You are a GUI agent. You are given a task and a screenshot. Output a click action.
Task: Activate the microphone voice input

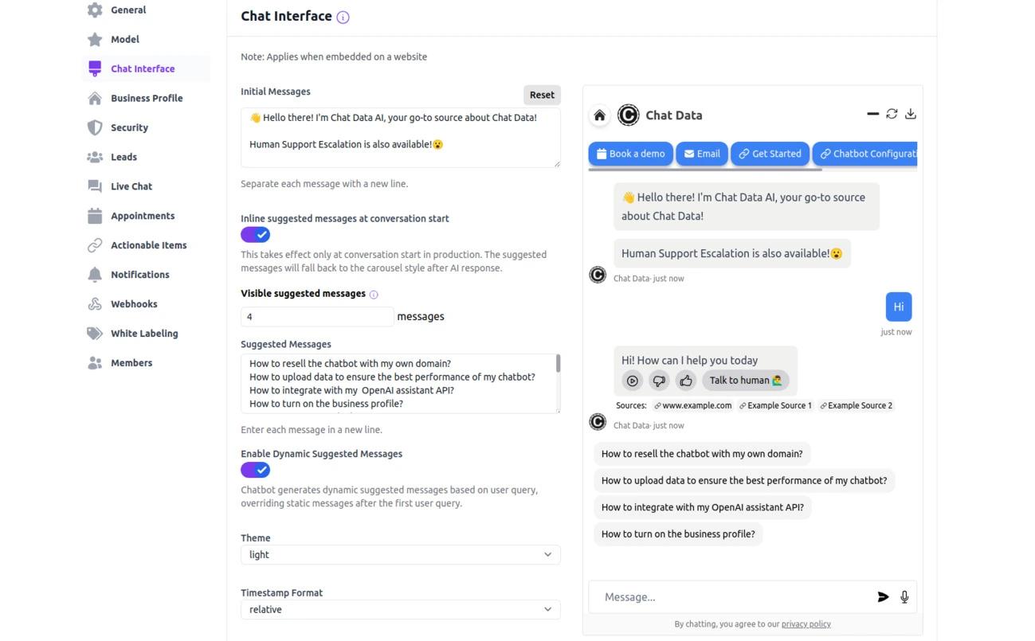[x=904, y=597]
